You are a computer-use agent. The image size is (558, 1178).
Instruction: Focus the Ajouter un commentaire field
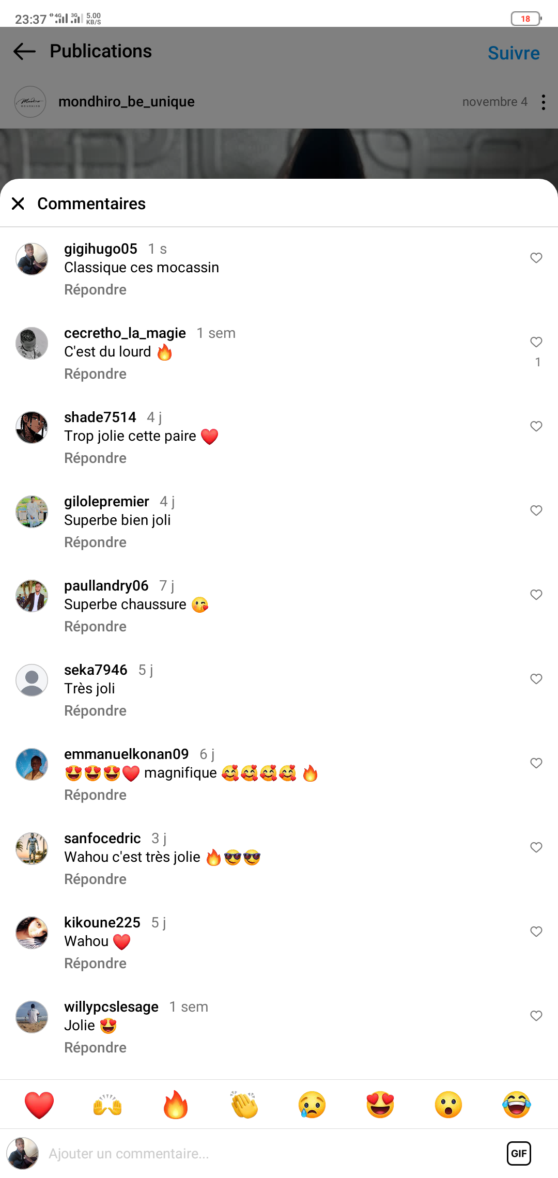coord(258,1153)
